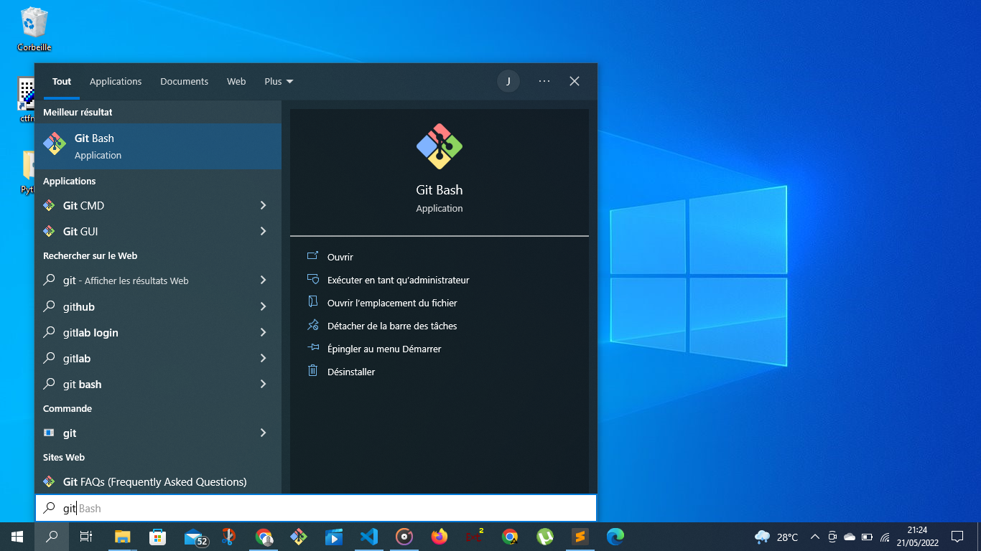This screenshot has width=981, height=551.
Task: Click the search box containing 'git'
Action: 316,508
